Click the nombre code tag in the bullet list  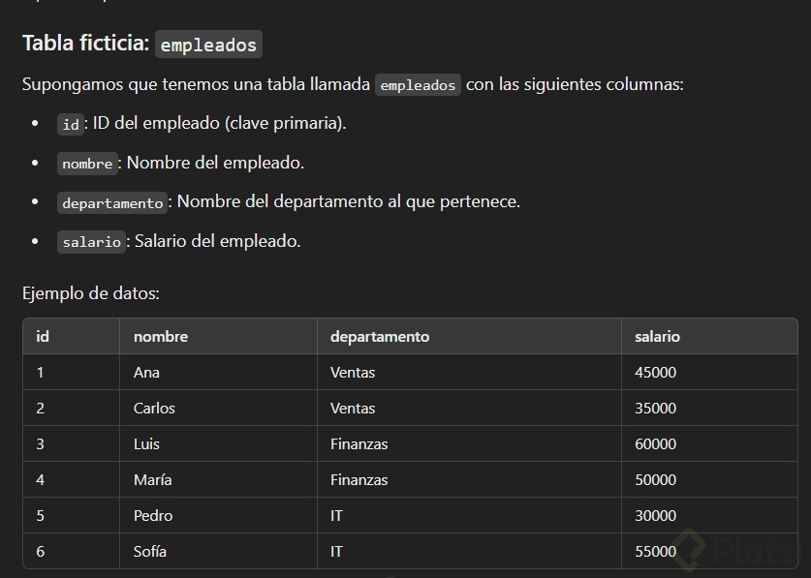coord(87,164)
